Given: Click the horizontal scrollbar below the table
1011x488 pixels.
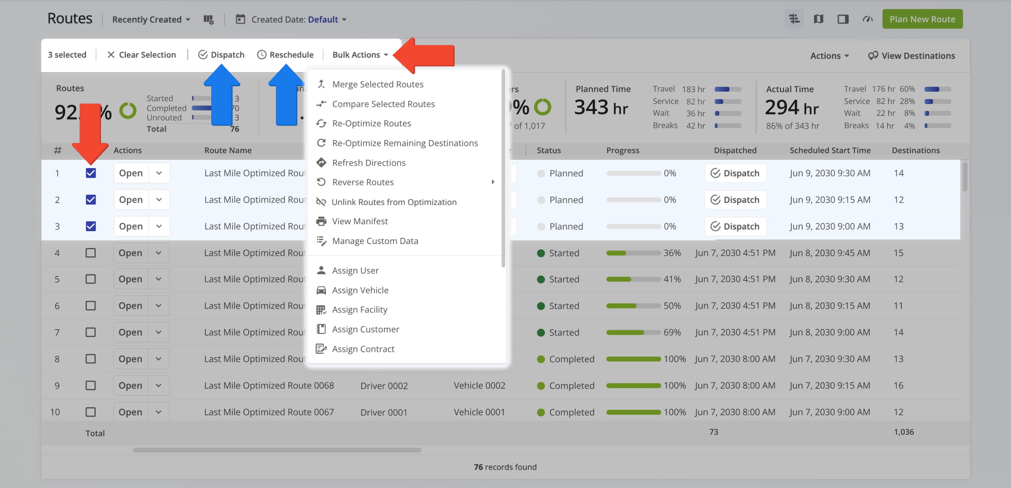Looking at the screenshot, I should tap(276, 450).
